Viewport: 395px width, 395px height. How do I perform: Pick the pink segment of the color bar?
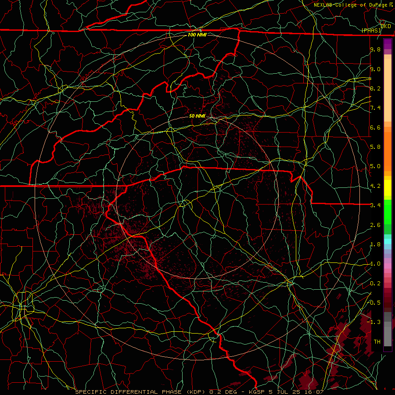pos(388,266)
